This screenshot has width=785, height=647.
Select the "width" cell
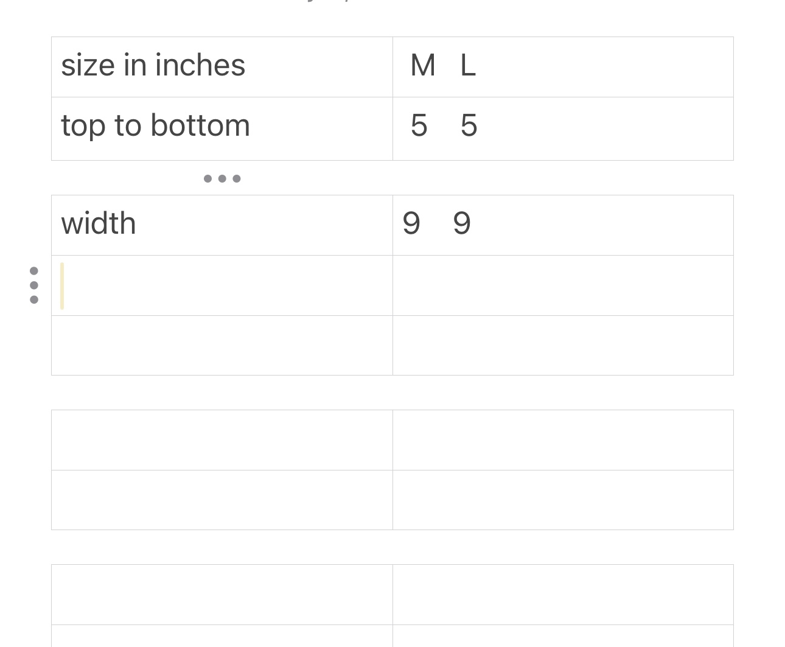222,225
